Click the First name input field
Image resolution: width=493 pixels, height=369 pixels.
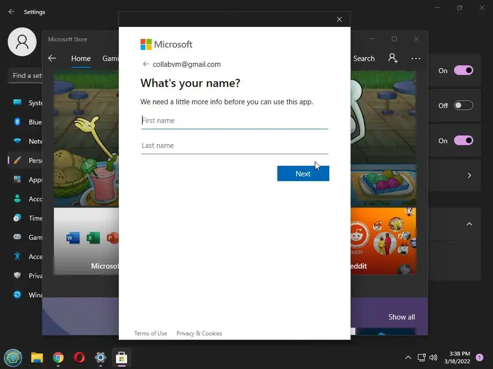(234, 121)
